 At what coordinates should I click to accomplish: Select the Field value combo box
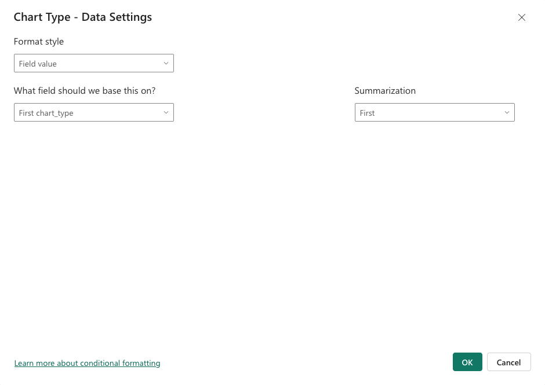tap(93, 63)
